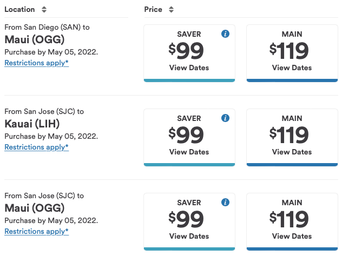This screenshot has width=342, height=263.
Task: Click the Price column header text
Action: pos(154,10)
